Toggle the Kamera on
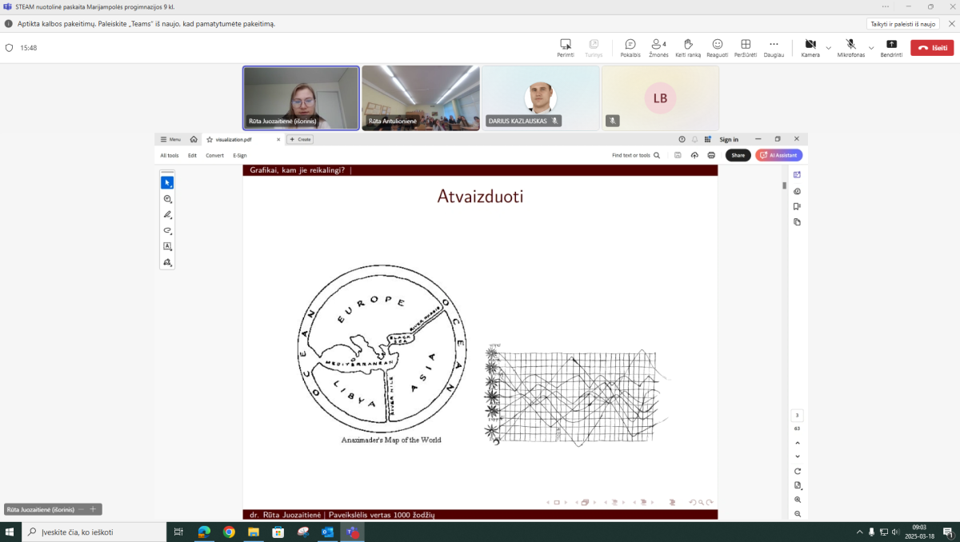Image resolution: width=960 pixels, height=542 pixels. (x=810, y=46)
